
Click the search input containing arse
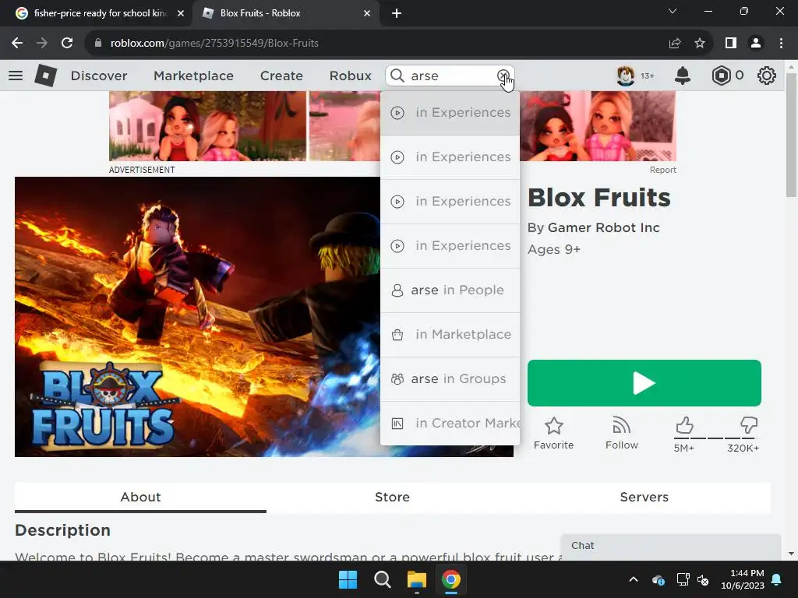click(x=451, y=76)
